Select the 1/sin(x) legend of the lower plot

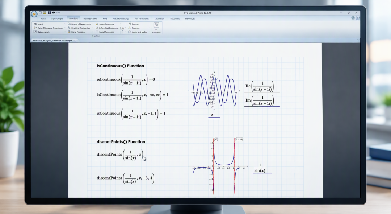coord(260,168)
